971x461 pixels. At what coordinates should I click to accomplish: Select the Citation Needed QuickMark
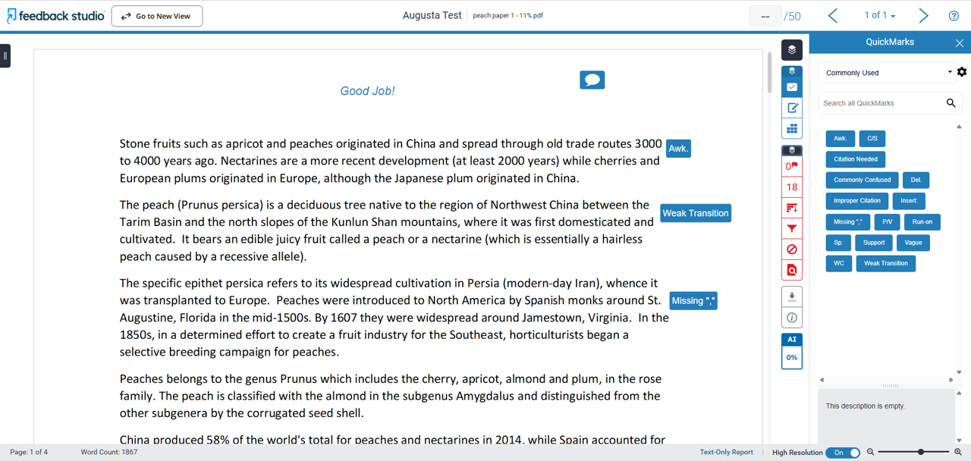[x=855, y=159]
